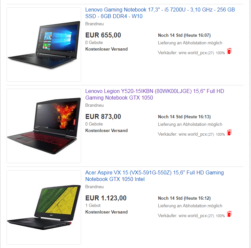251x248 pixels.
Task: Click the red seller badge in Lenovo Legion listing
Action: [x=229, y=132]
